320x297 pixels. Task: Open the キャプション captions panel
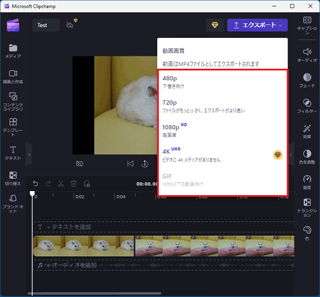click(307, 25)
